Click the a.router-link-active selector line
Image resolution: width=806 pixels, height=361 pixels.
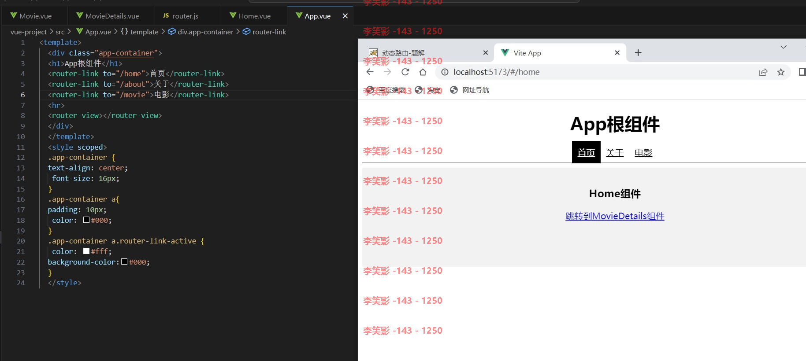click(126, 241)
